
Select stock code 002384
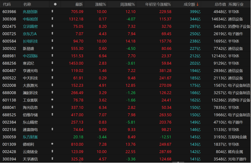(9, 122)
